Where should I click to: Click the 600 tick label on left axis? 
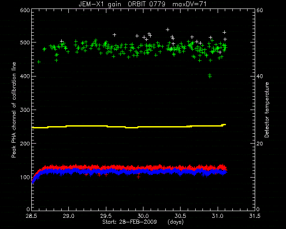coord(25,10)
